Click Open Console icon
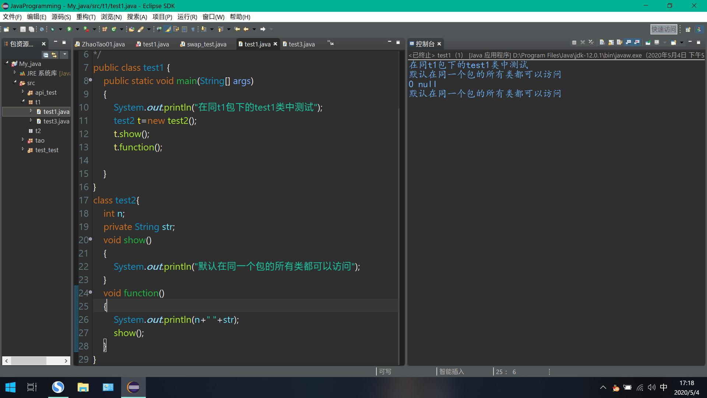The image size is (707, 398). (x=673, y=42)
